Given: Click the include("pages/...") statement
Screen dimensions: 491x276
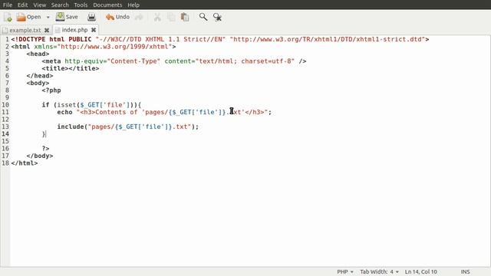Looking at the screenshot, I should (x=128, y=127).
